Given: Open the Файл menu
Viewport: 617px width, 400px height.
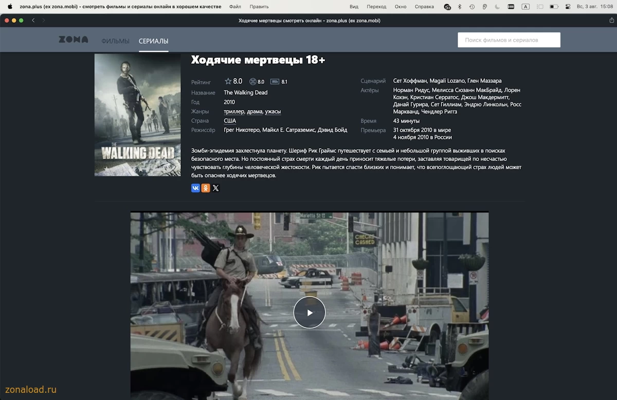Looking at the screenshot, I should (235, 7).
